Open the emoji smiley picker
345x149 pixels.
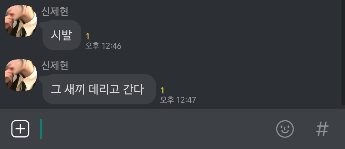point(285,129)
